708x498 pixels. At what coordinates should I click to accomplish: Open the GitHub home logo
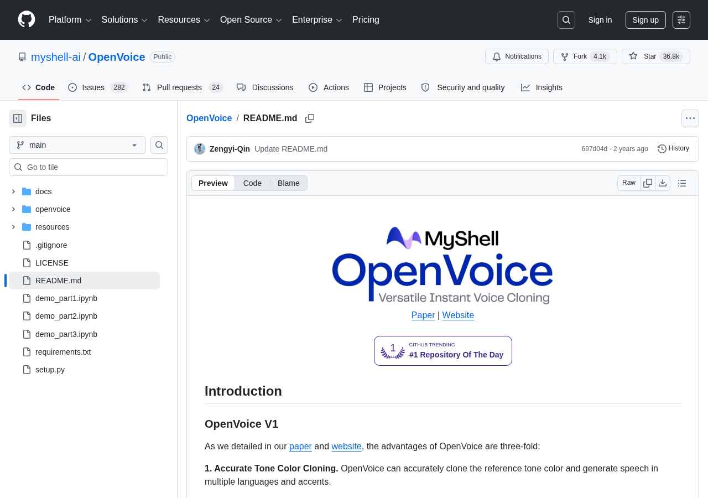(27, 19)
